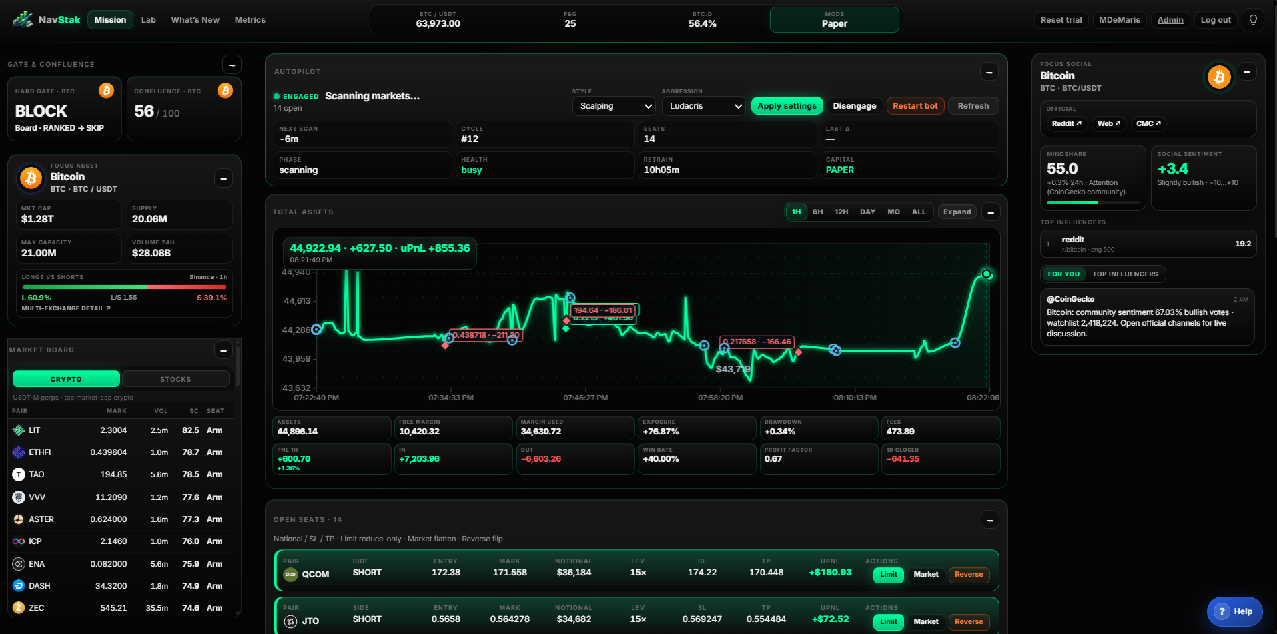Collapse the Autopilot panel
This screenshot has height=634, width=1277.
[x=989, y=72]
